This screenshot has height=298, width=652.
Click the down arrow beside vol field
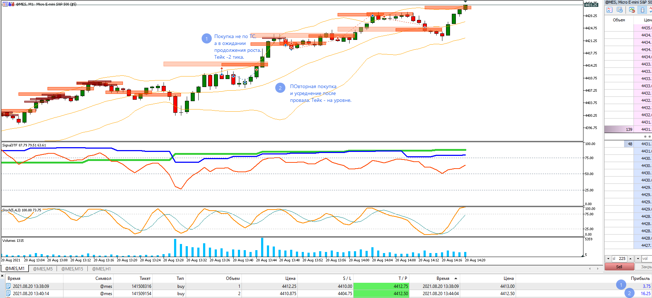(638, 258)
